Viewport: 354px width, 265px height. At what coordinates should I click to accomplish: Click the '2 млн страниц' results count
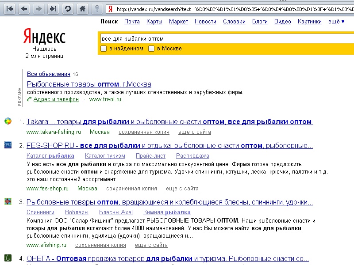tap(45, 56)
